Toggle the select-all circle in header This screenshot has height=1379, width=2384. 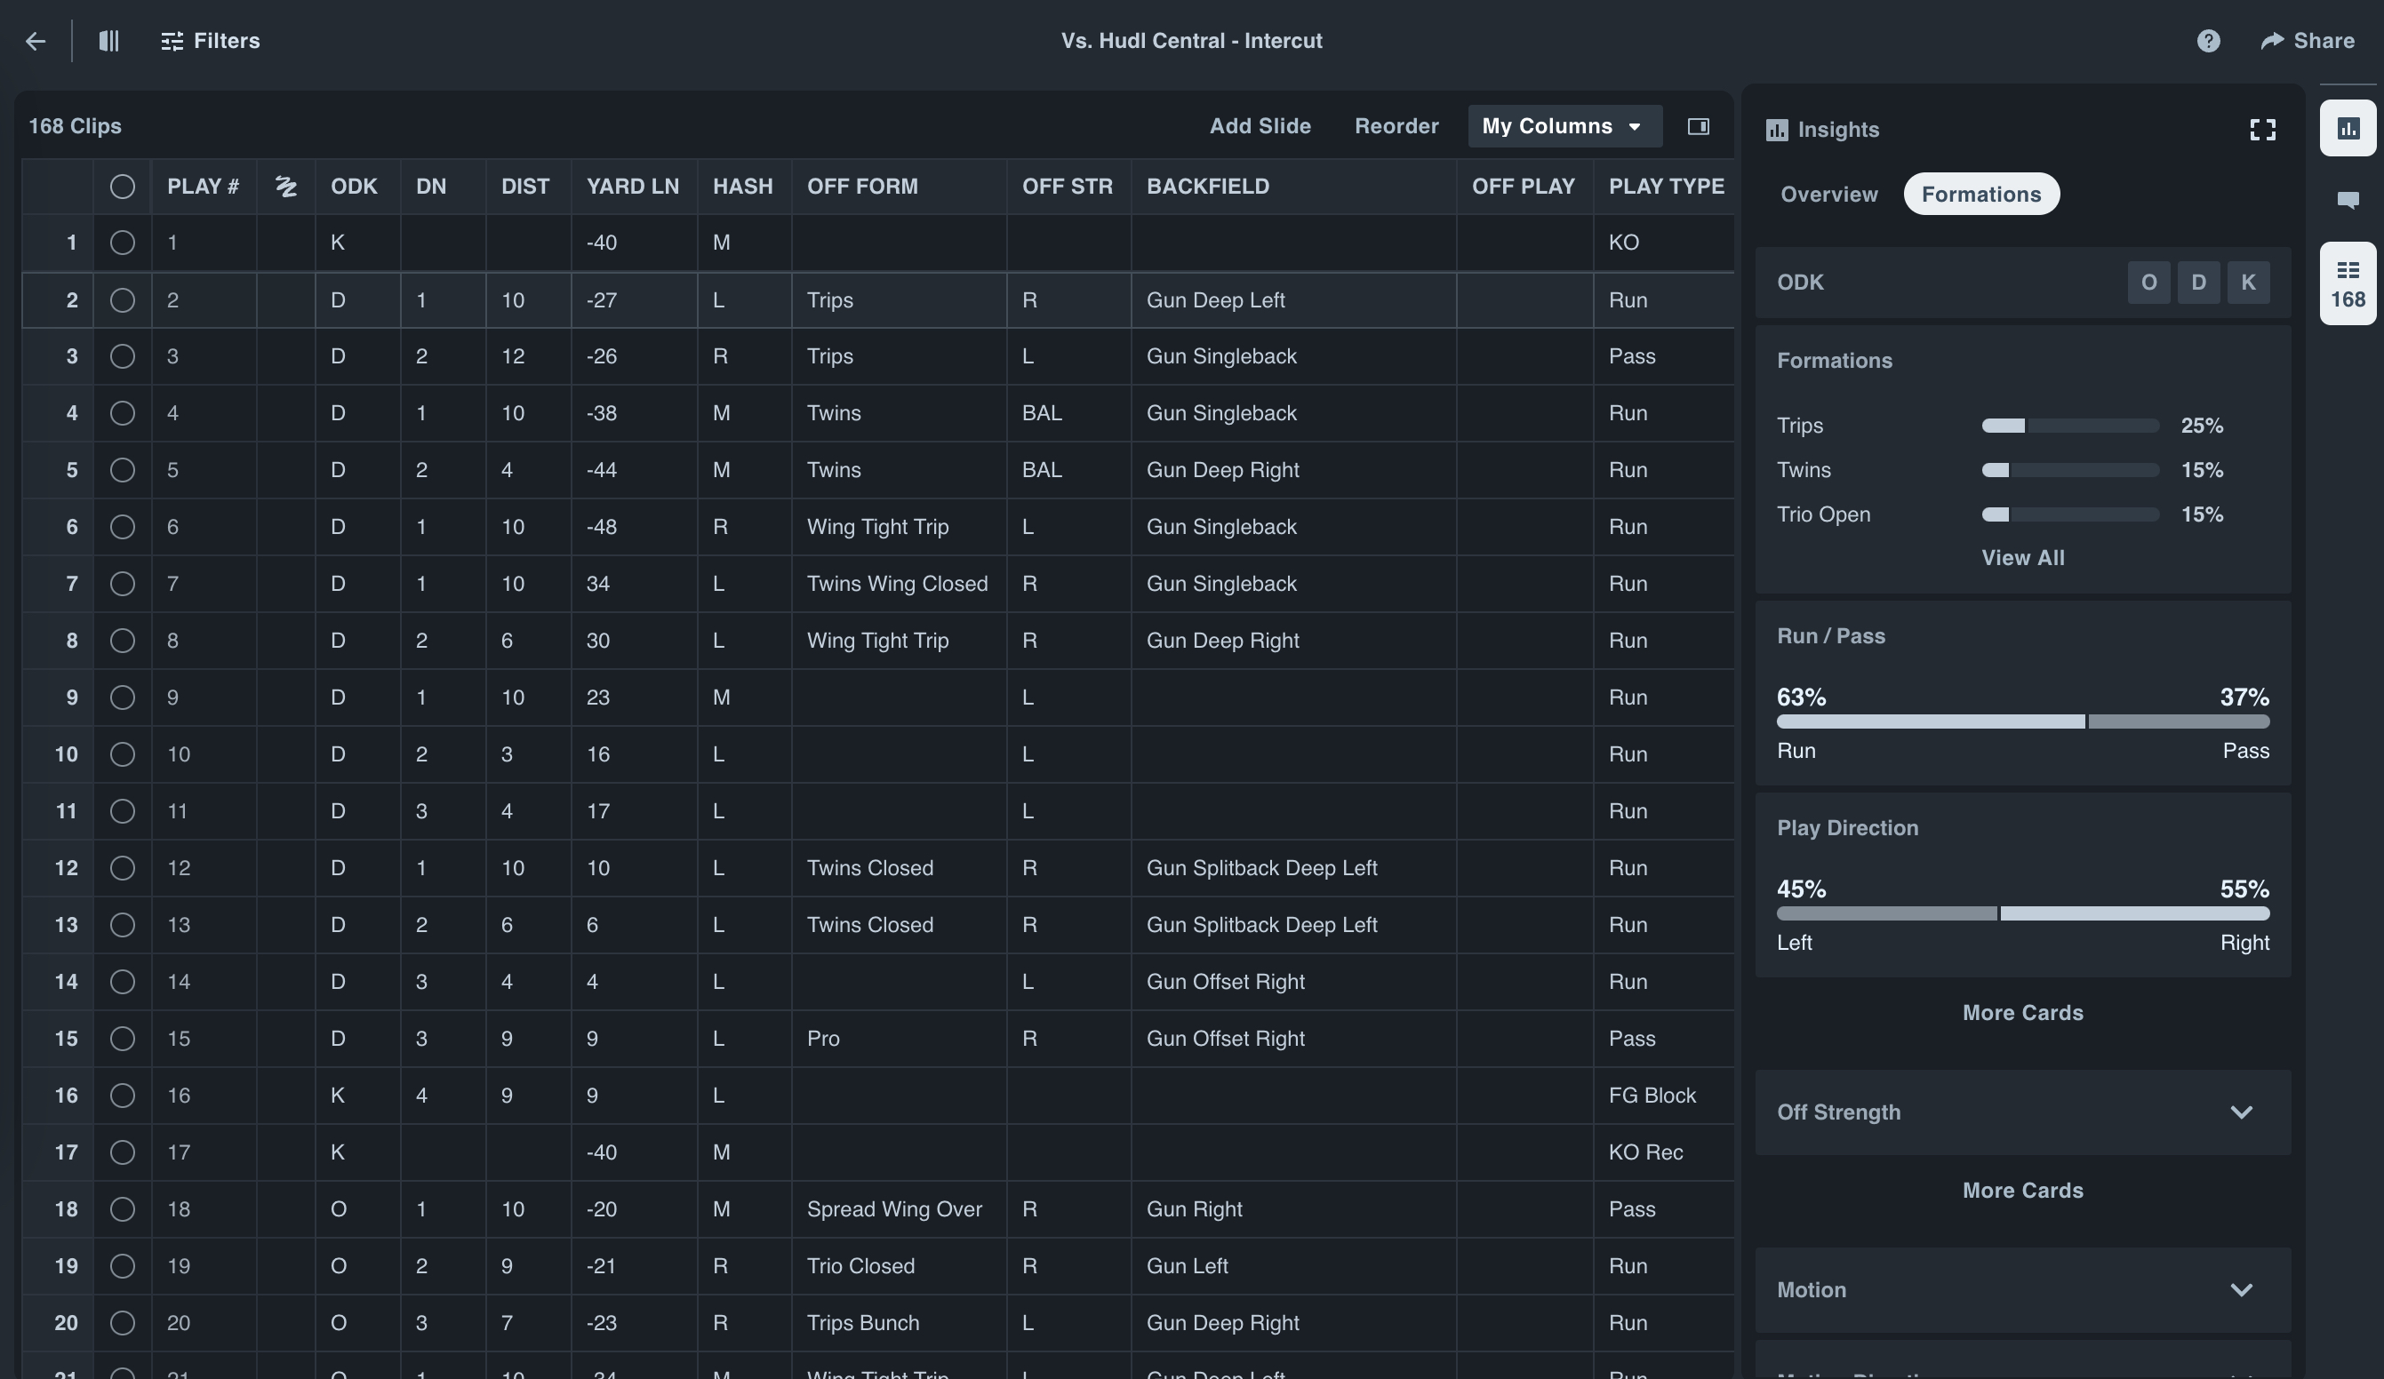122,187
